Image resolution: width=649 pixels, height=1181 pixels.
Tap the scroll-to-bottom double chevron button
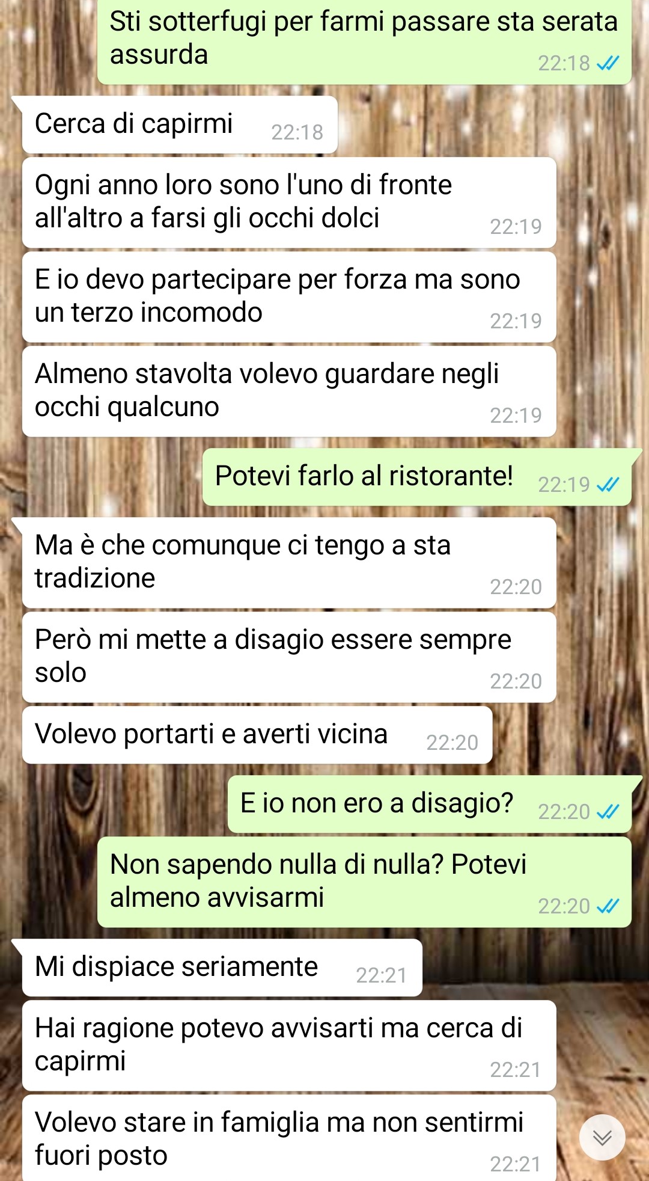pos(602,1137)
